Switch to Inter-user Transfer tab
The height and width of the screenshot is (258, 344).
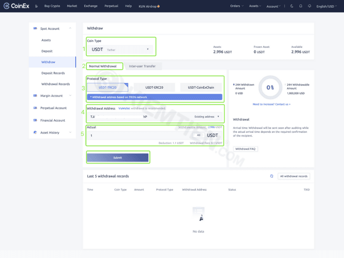click(x=142, y=66)
